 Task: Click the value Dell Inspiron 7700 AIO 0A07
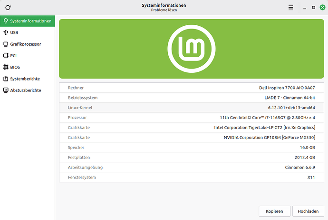click(287, 88)
